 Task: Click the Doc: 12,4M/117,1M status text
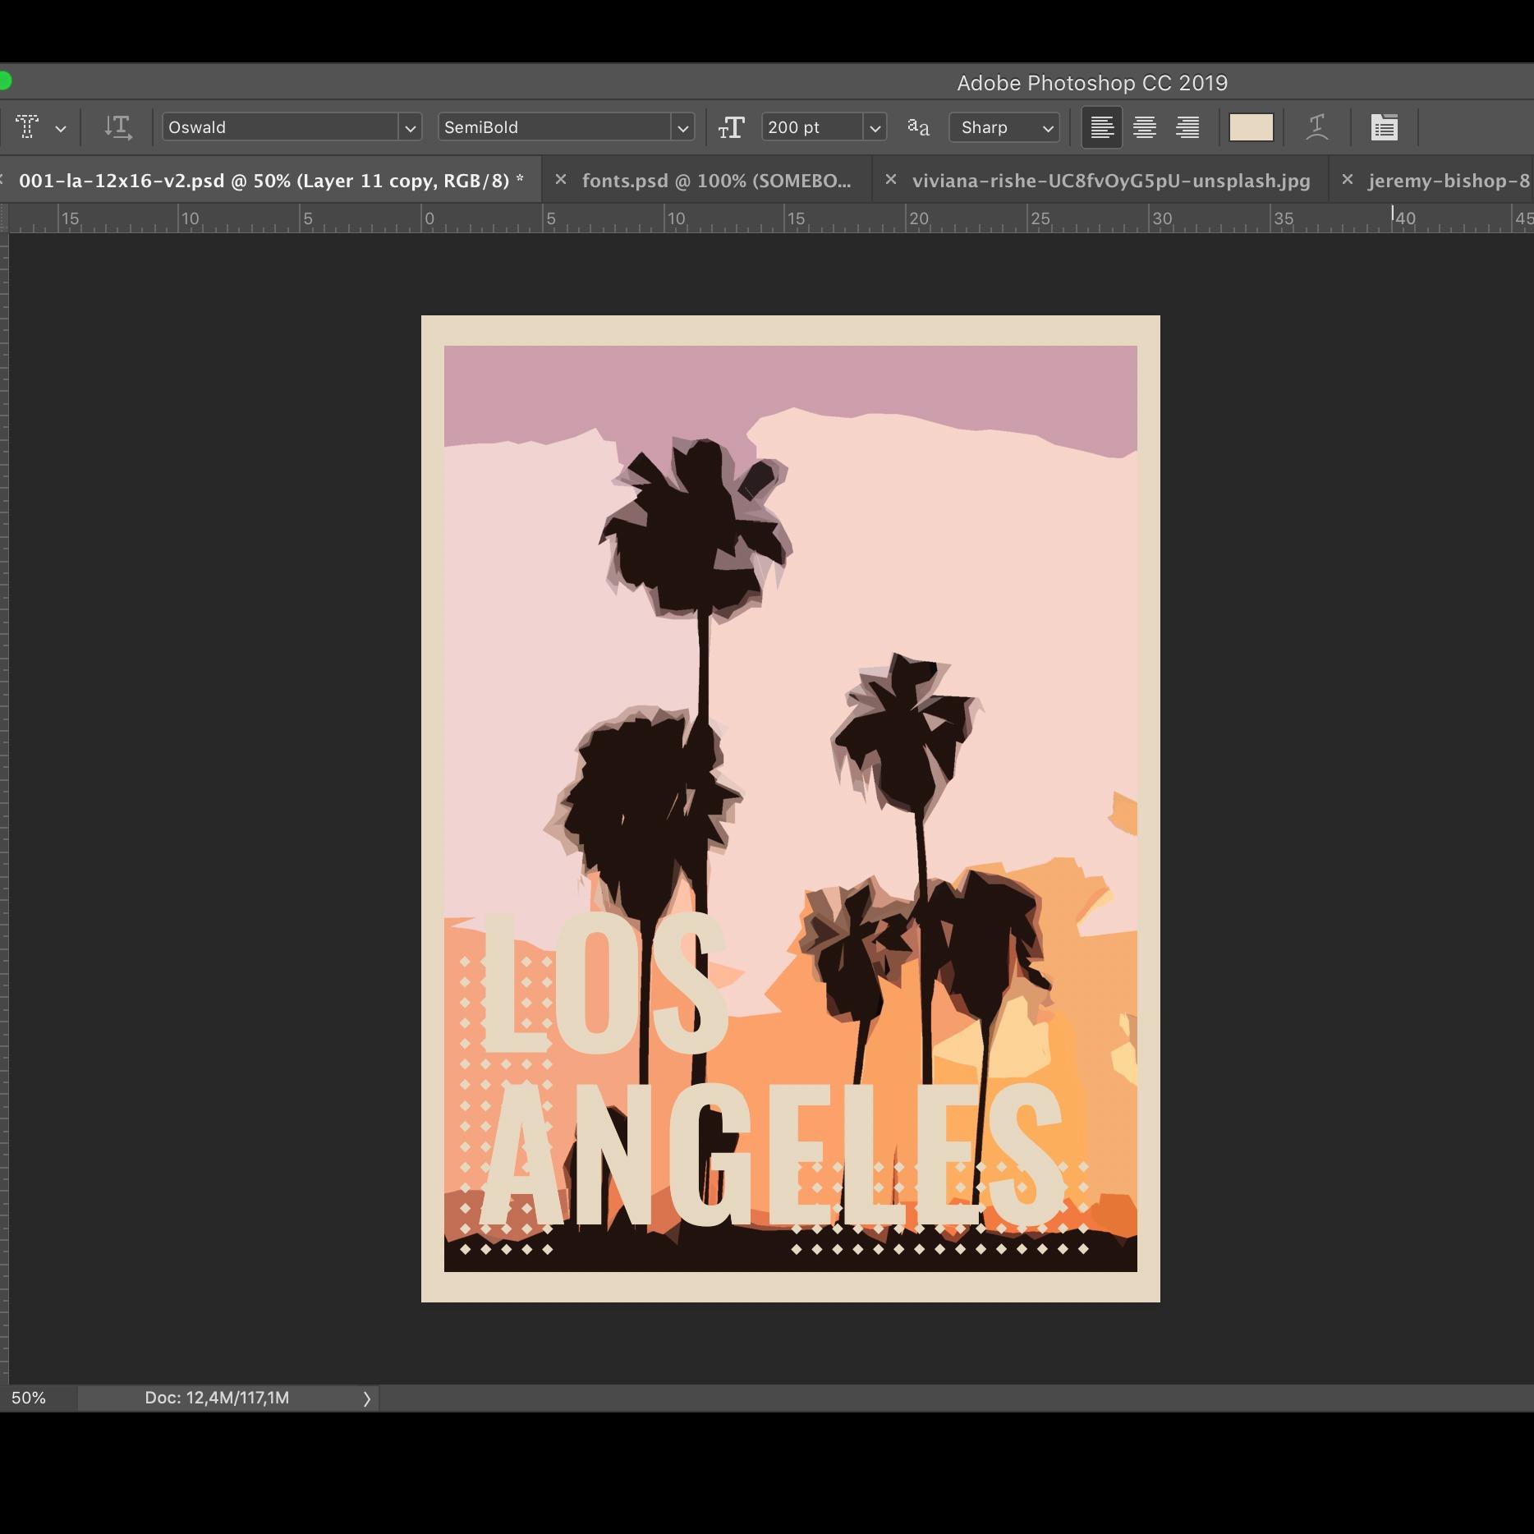217,1398
